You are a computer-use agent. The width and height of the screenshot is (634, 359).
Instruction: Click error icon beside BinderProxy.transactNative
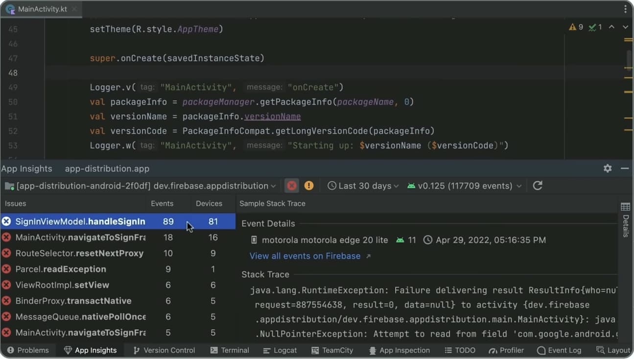click(x=6, y=301)
